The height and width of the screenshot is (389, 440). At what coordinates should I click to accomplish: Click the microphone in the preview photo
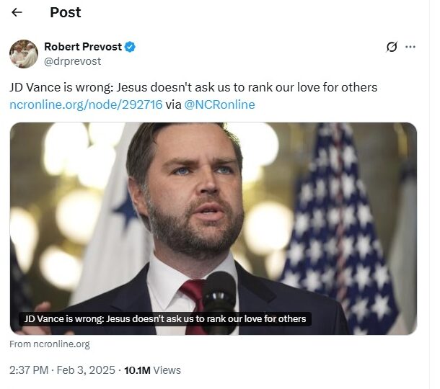point(219,294)
